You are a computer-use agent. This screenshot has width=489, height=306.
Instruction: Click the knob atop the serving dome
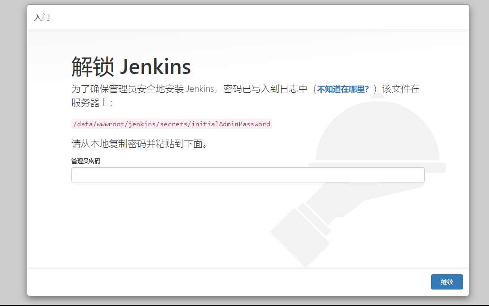coord(378,95)
